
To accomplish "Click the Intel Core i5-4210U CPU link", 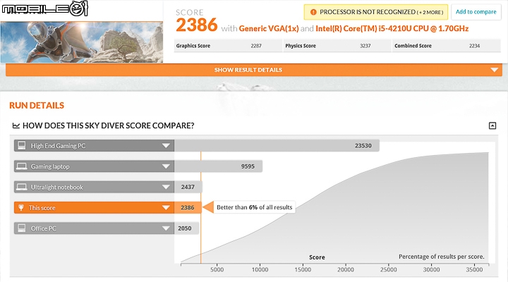I will click(x=392, y=29).
